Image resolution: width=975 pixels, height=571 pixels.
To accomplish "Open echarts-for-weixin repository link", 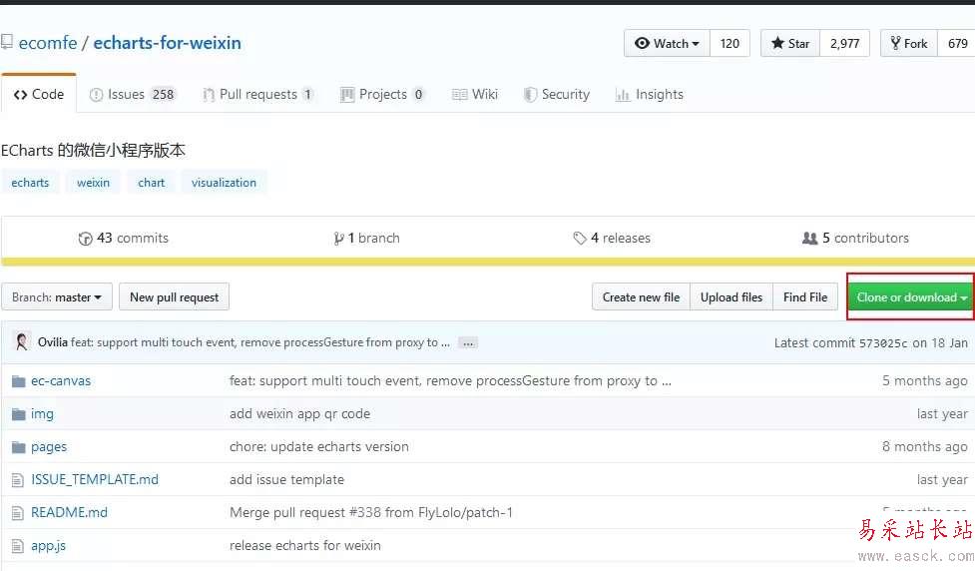I will 168,43.
